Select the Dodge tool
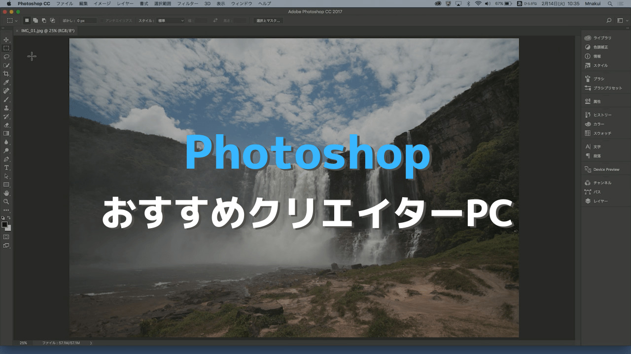Screen dimensions: 631x354 tap(6, 150)
